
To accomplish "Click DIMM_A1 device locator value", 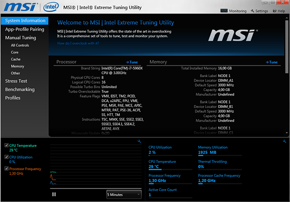I will click(225, 81).
